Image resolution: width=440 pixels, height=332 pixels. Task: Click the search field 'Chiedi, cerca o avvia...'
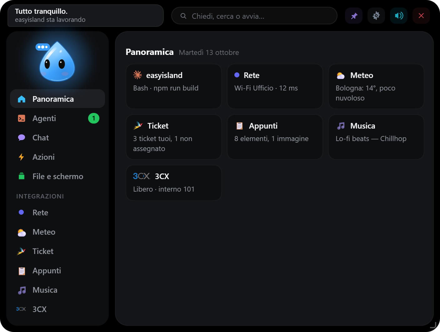[x=254, y=16]
